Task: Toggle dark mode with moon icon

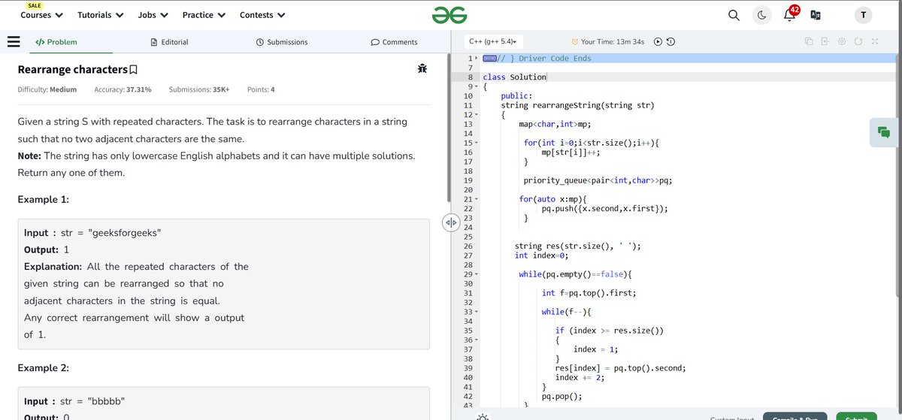Action: click(x=762, y=15)
